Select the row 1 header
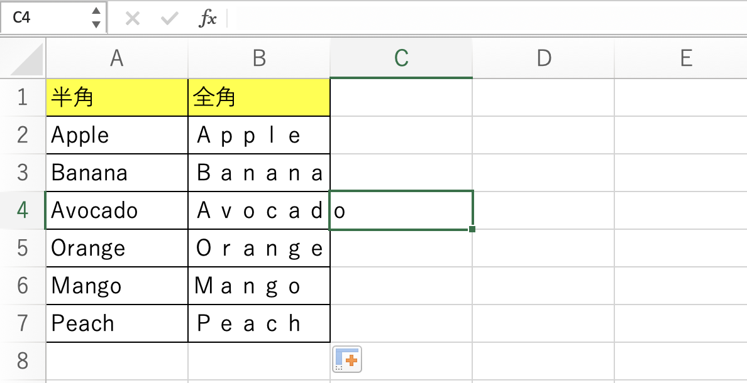The image size is (747, 383). coord(23,97)
